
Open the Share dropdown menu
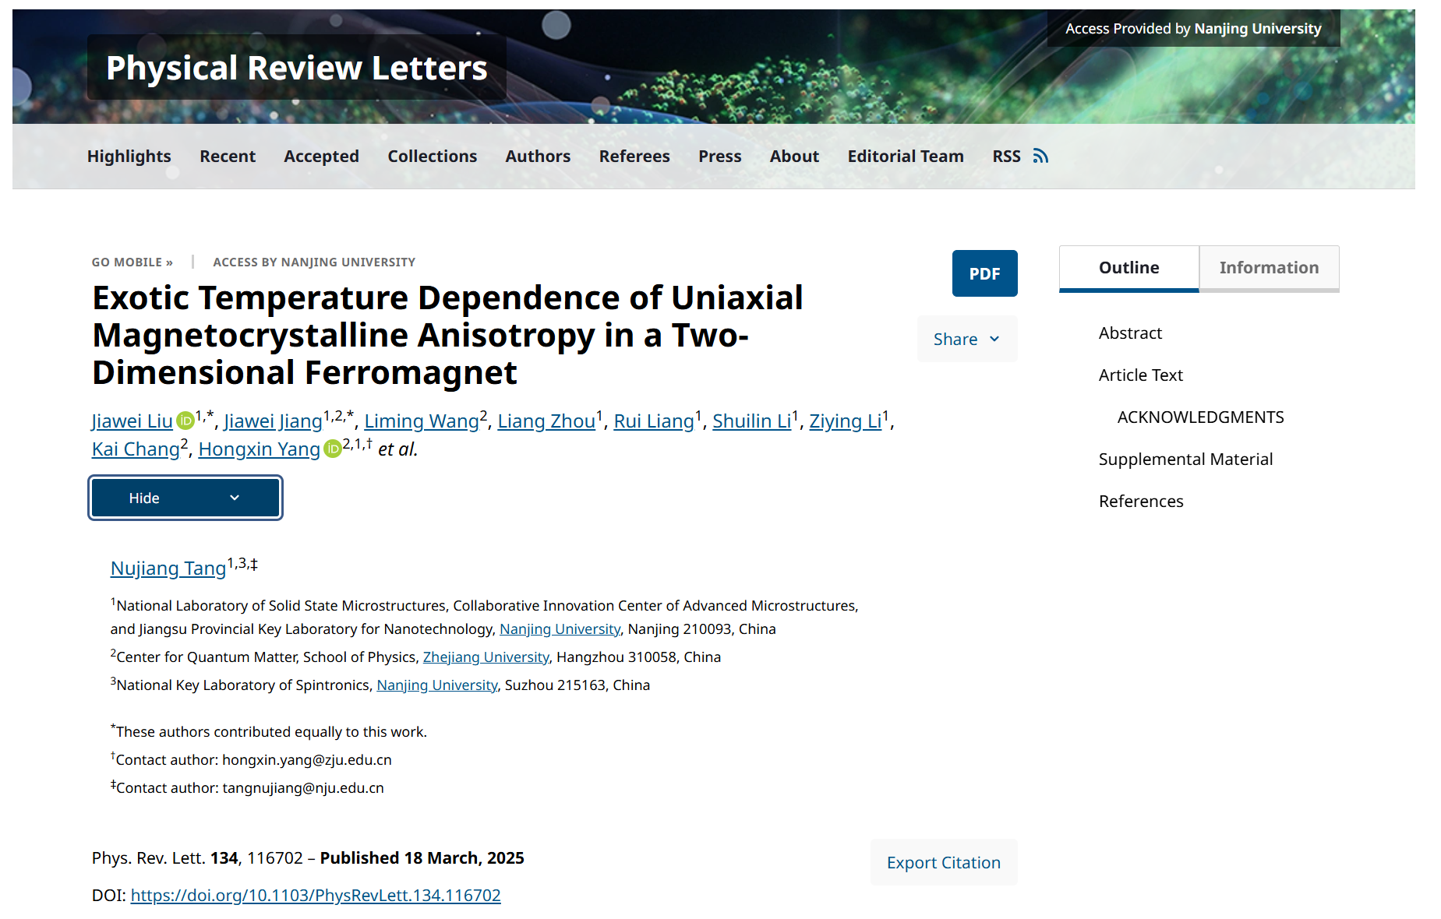[966, 340]
